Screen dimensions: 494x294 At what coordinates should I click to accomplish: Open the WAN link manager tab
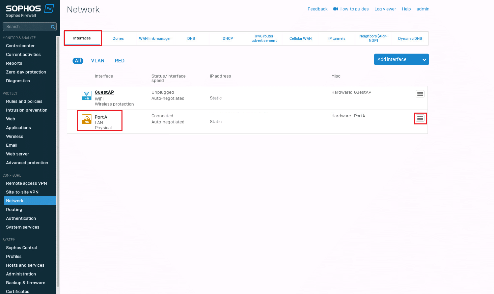click(x=155, y=38)
